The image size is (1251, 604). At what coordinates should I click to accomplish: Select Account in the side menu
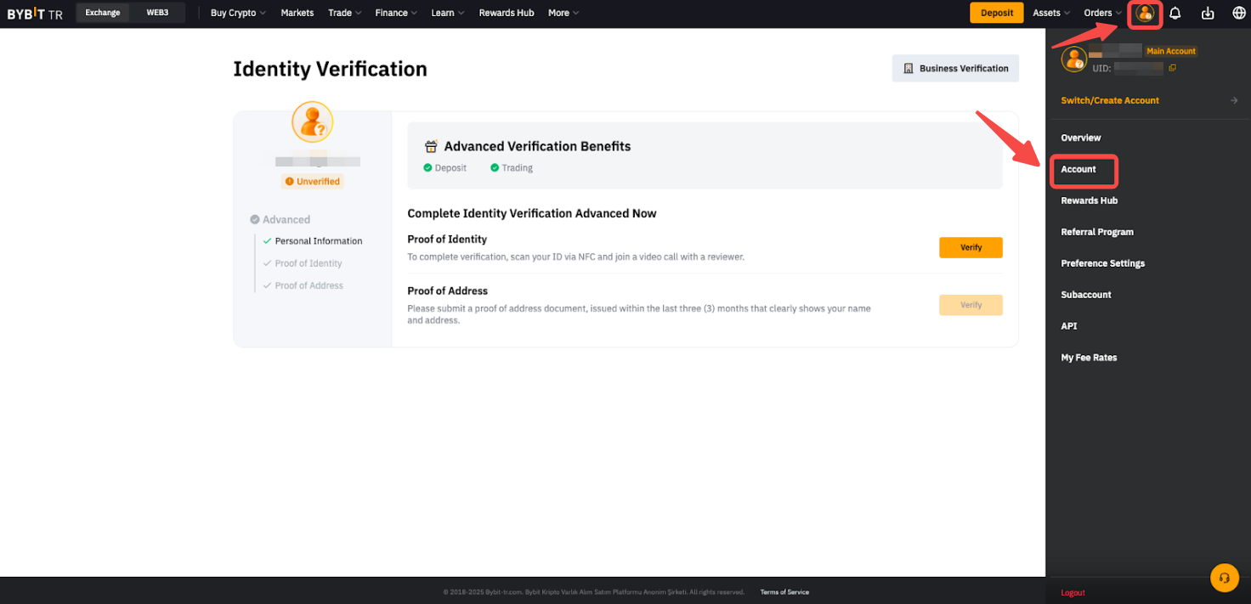click(1078, 169)
